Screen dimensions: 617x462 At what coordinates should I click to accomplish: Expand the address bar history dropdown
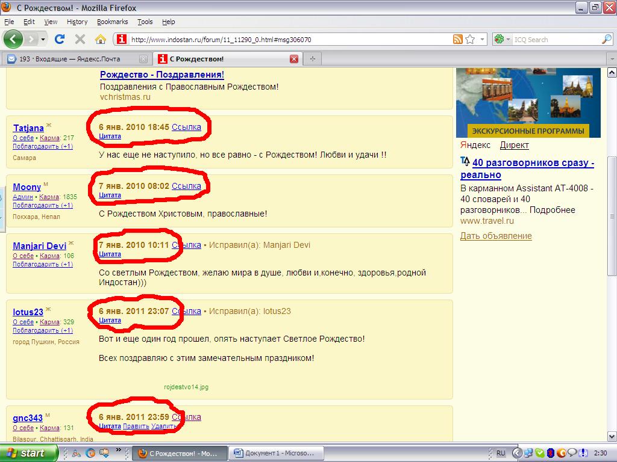tap(482, 39)
